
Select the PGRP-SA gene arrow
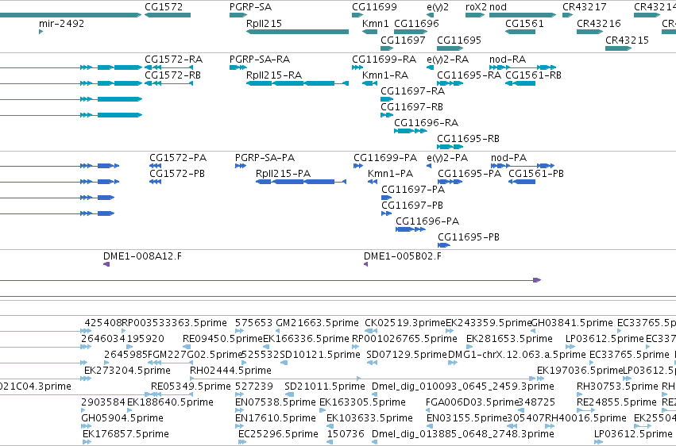[238, 15]
